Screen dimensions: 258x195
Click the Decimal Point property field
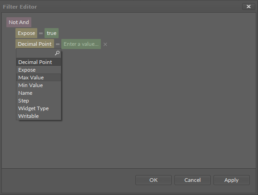(35, 44)
